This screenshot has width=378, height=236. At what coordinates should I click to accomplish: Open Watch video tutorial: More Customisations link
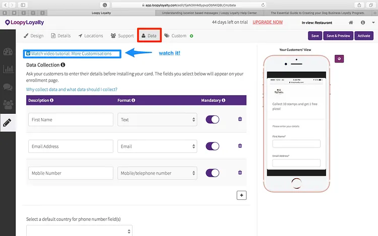[x=69, y=54]
